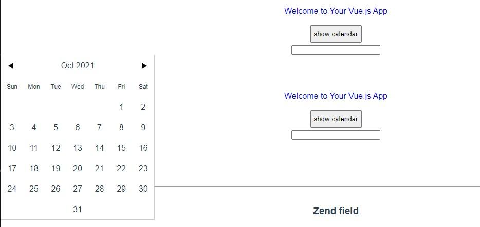
Task: Choose day 15 in the calendar
Action: [121, 148]
